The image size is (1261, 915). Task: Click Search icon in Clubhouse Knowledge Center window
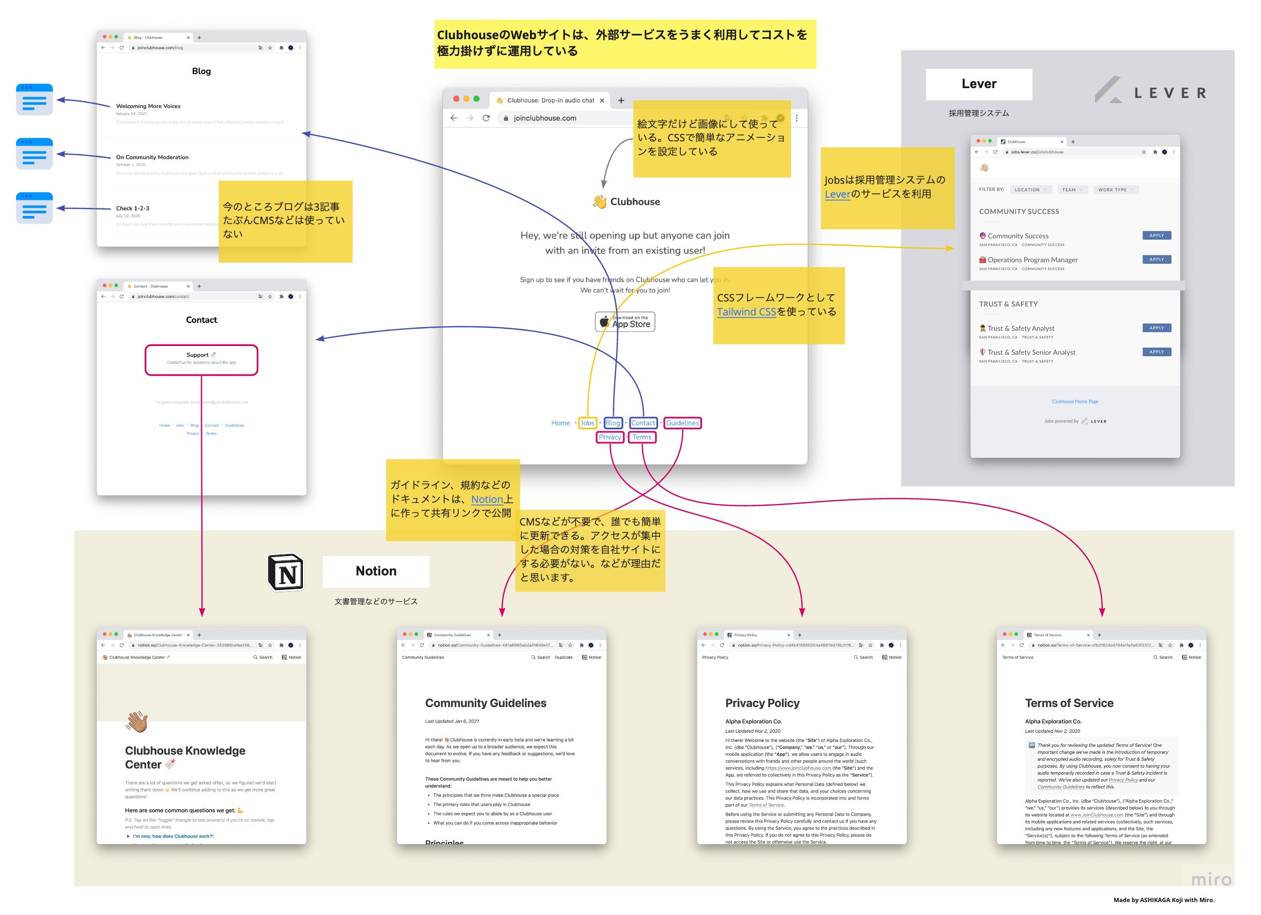263,658
